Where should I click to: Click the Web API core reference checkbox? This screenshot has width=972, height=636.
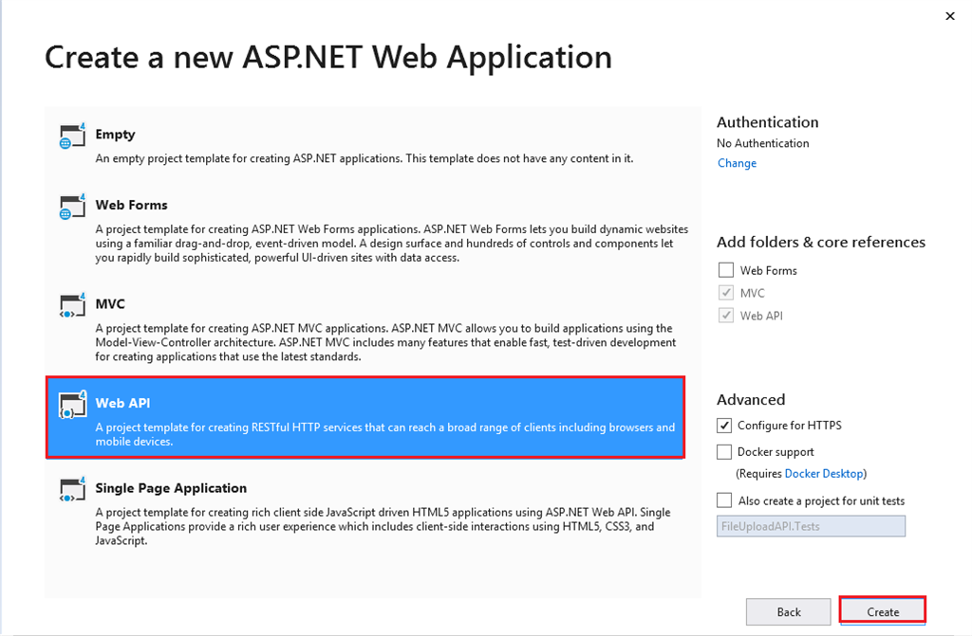726,316
